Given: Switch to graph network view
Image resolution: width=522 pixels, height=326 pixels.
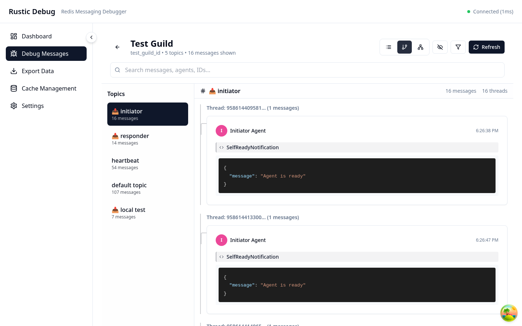Looking at the screenshot, I should coord(420,47).
